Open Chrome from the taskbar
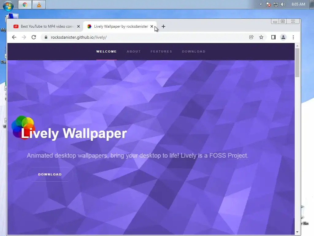The height and width of the screenshot is (236, 314). pyautogui.click(x=25, y=5)
